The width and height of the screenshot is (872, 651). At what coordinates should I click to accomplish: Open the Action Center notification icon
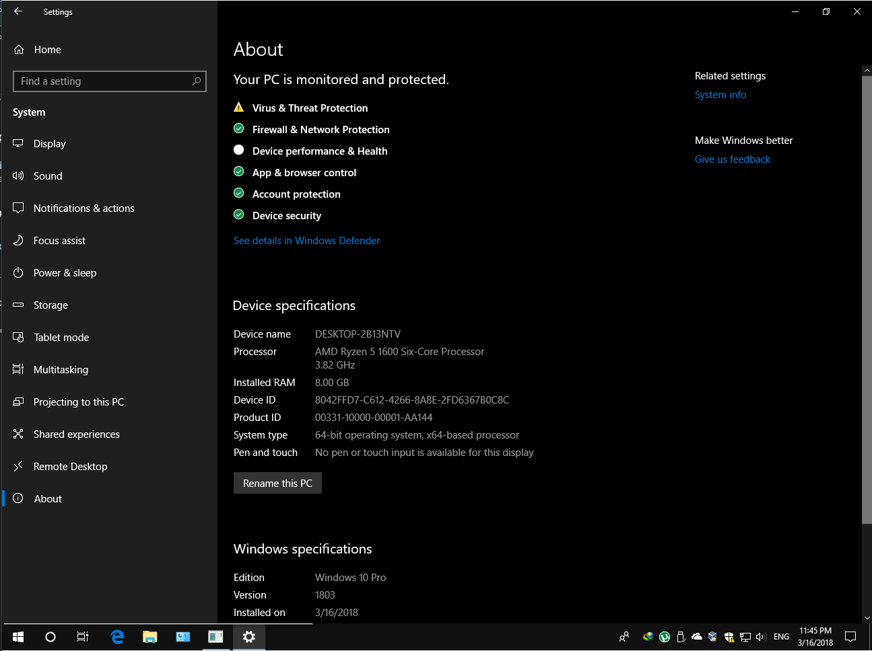pyautogui.click(x=850, y=637)
